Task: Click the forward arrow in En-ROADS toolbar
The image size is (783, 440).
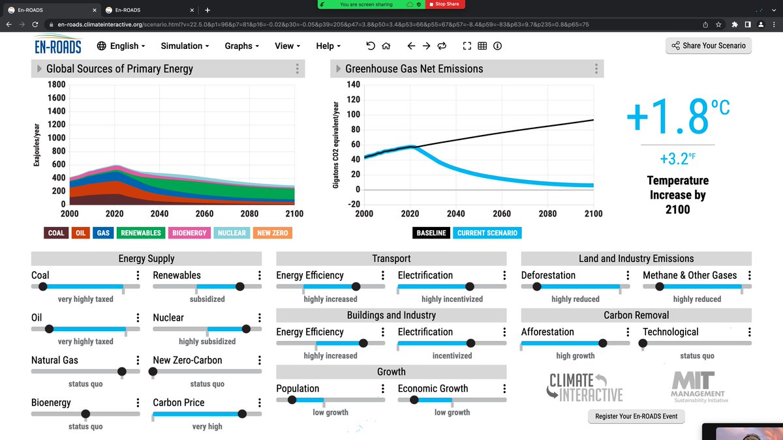Action: point(426,46)
